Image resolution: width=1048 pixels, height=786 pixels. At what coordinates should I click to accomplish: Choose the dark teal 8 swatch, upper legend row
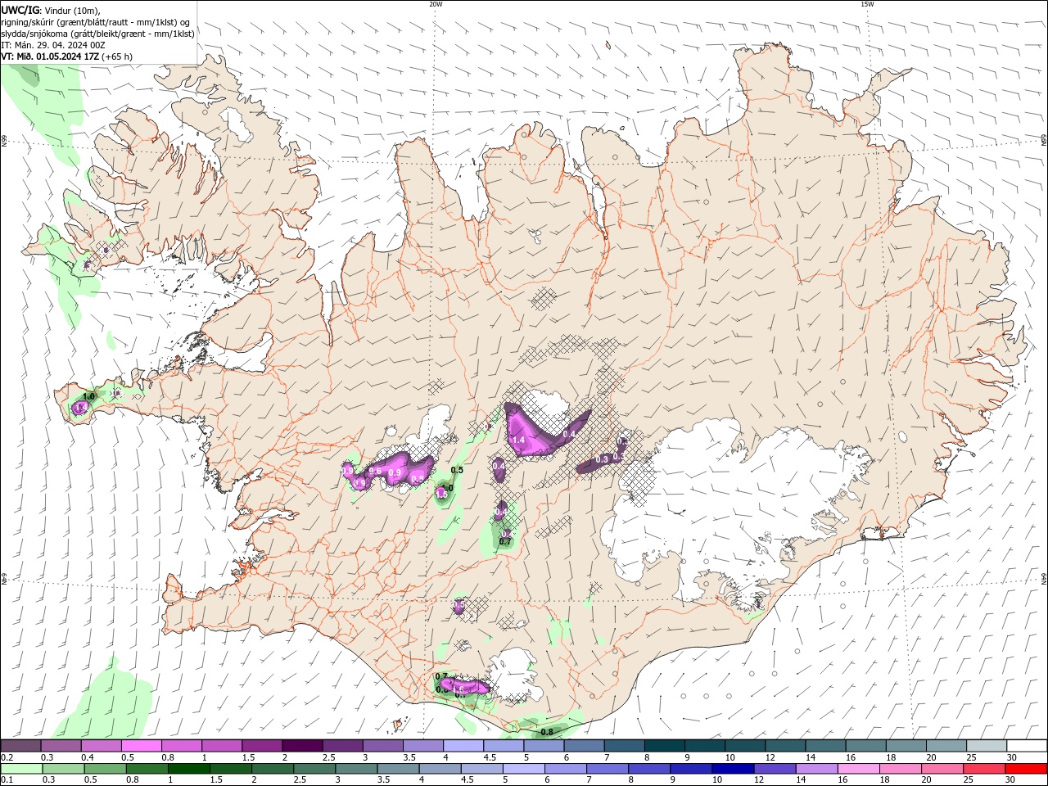(663, 746)
